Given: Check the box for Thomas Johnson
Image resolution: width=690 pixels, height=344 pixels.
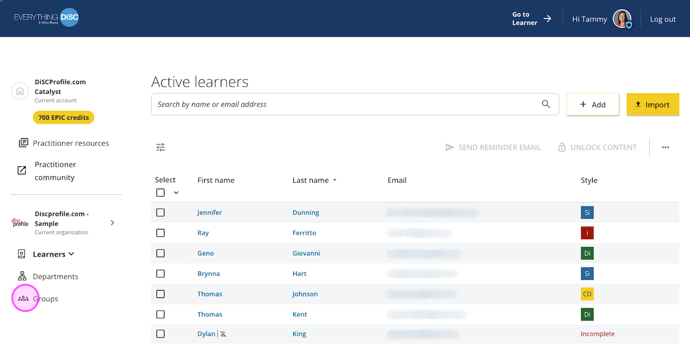Looking at the screenshot, I should [160, 294].
